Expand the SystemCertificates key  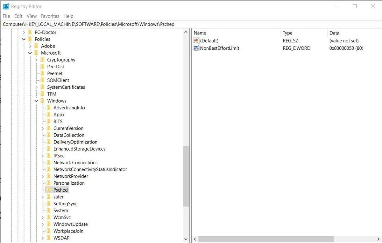[x=37, y=87]
